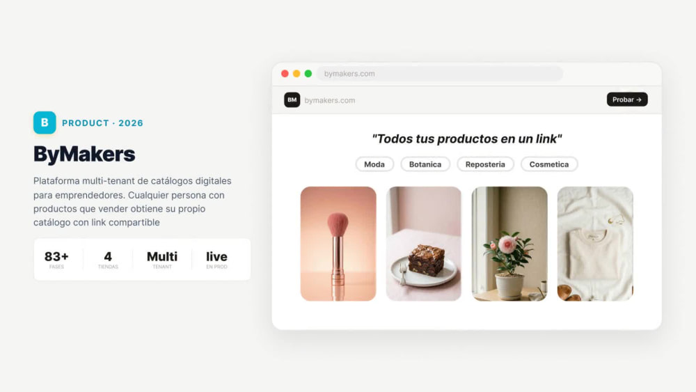Click the 4 tiendas stat
This screenshot has height=392, width=696.
coord(108,260)
